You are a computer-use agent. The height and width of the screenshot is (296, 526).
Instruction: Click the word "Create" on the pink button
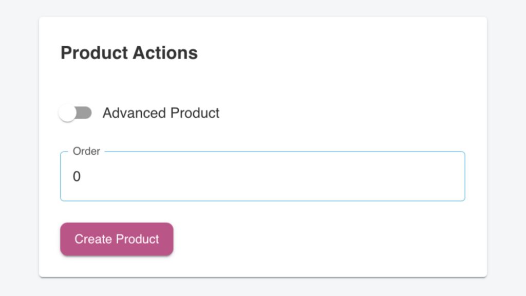click(x=93, y=239)
